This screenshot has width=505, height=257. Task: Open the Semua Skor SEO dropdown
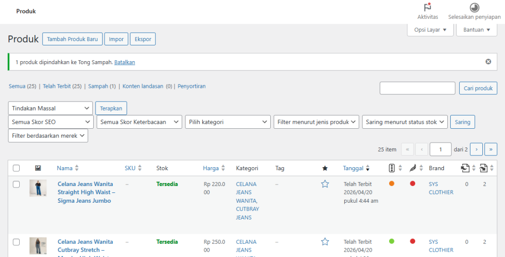pyautogui.click(x=51, y=122)
